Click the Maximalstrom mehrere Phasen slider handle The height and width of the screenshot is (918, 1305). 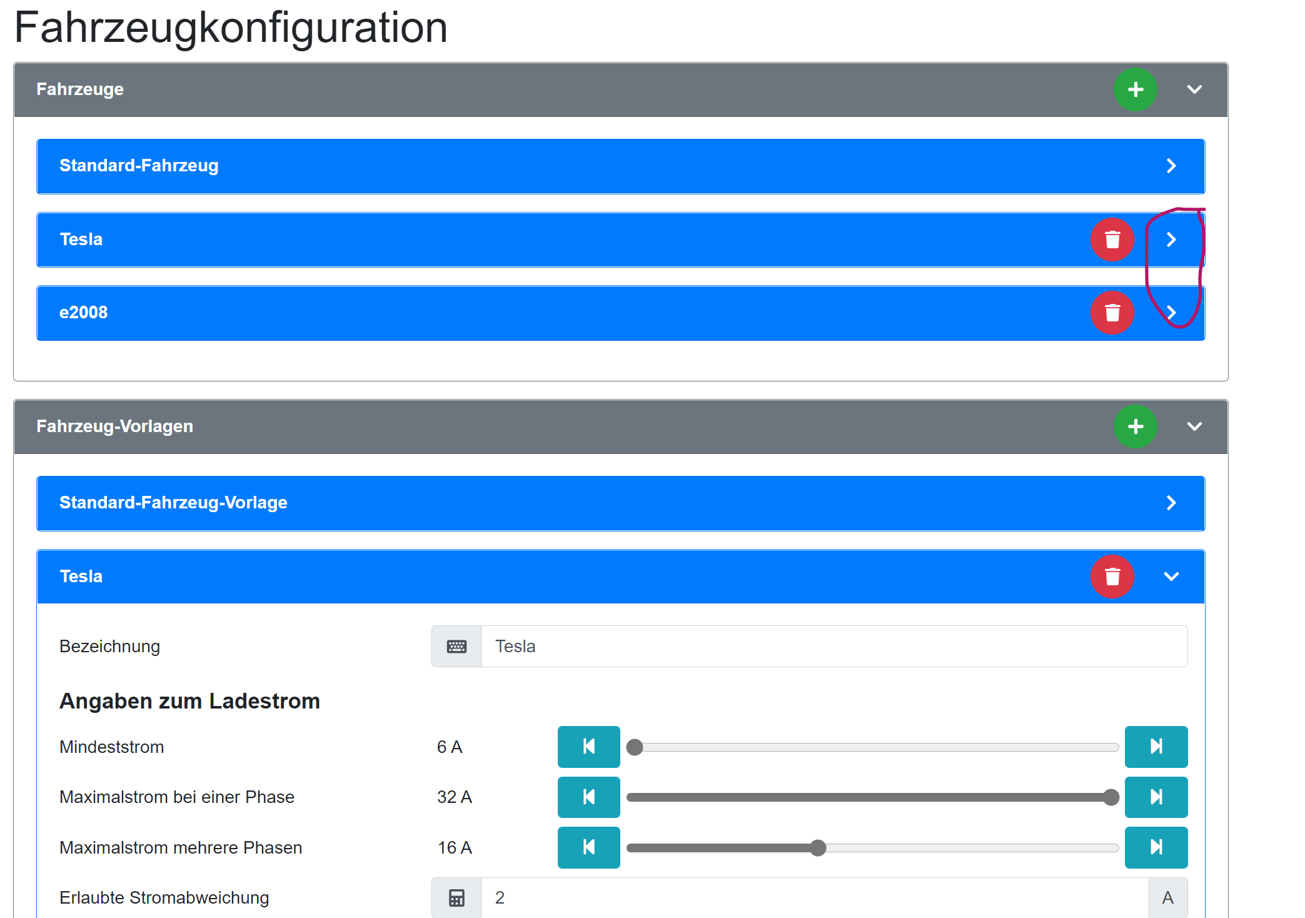[817, 848]
